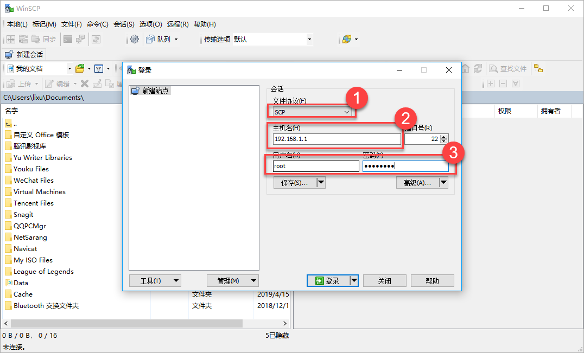Click the port number field showing 22
The image size is (584, 353).
[422, 139]
